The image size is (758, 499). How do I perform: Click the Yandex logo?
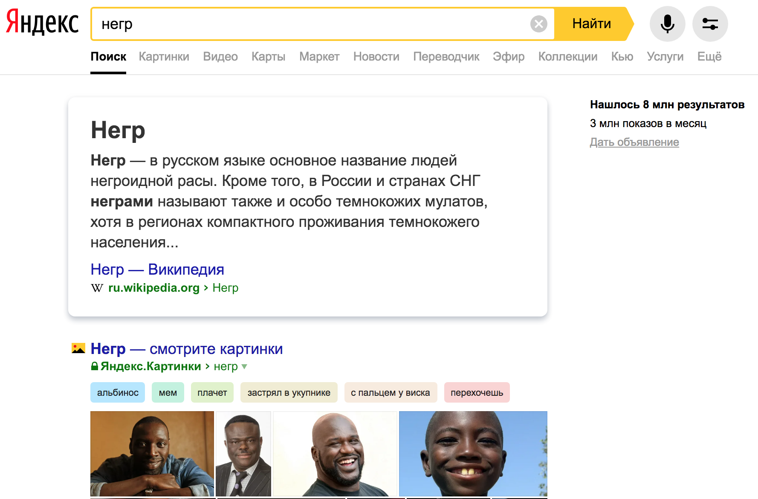(42, 22)
